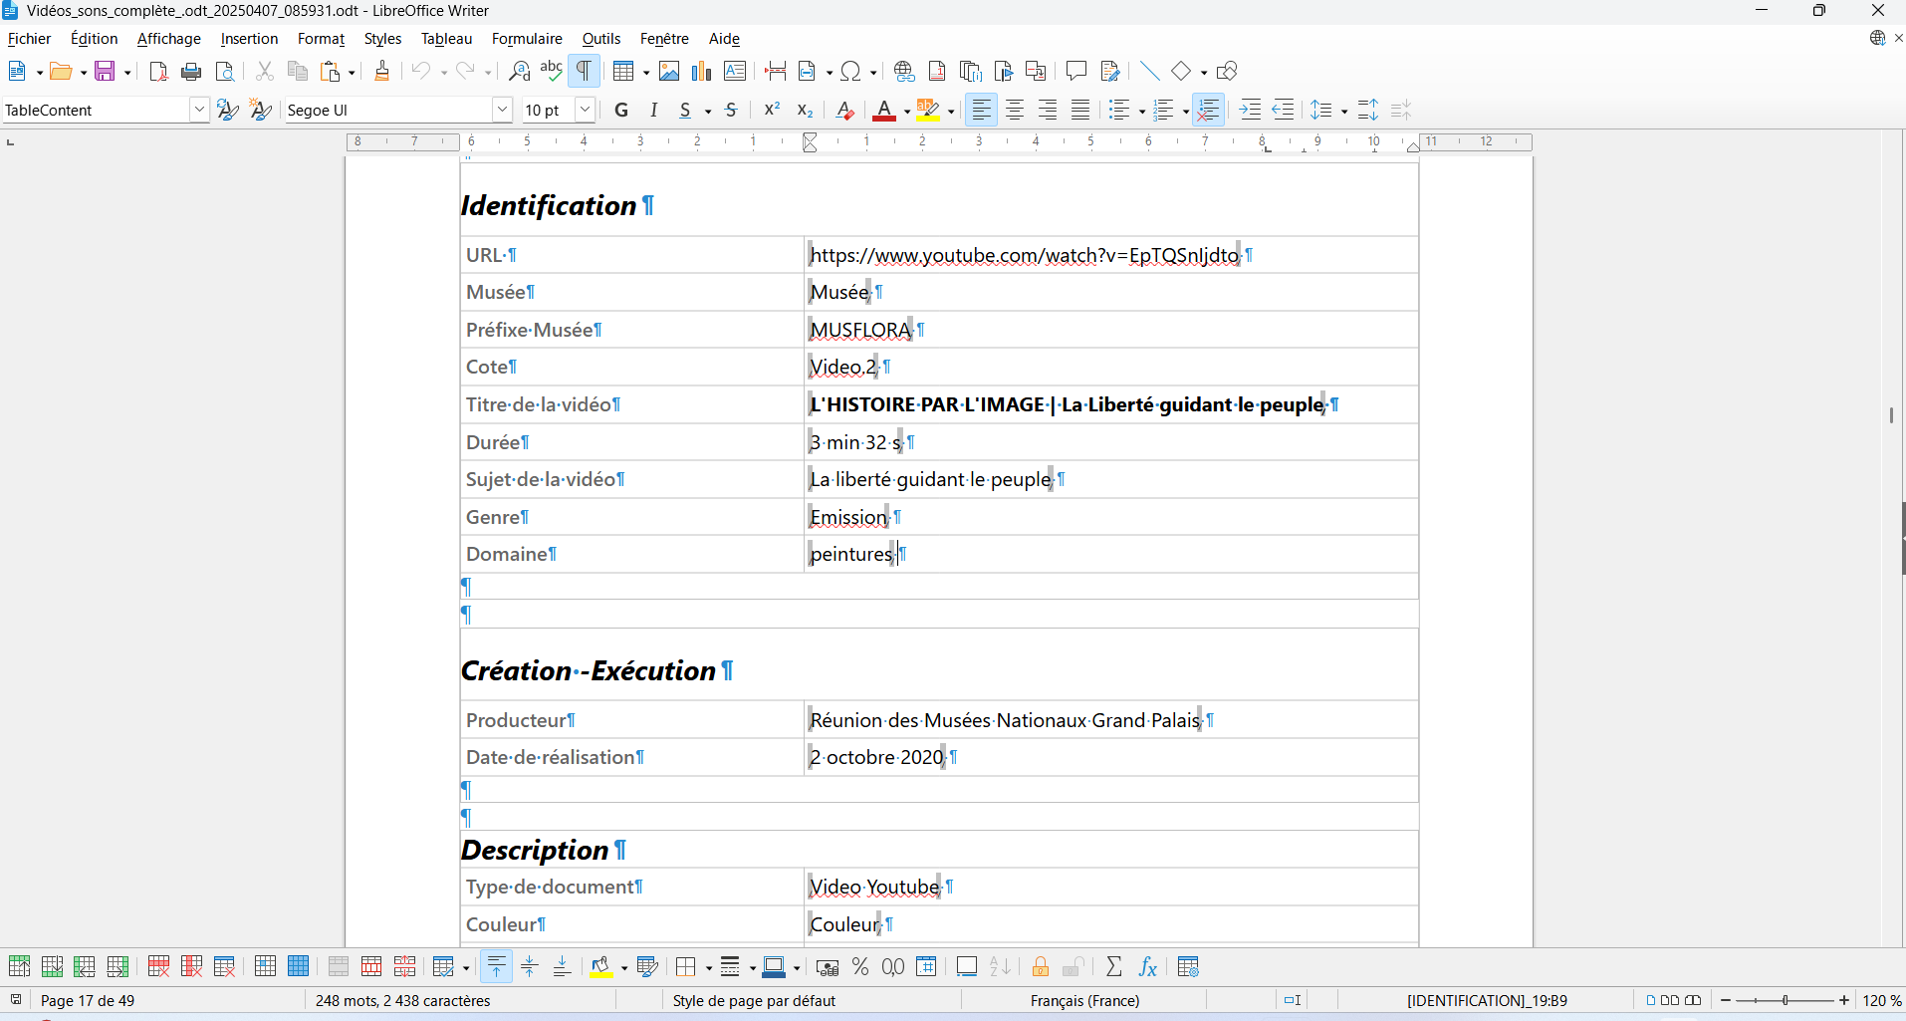The width and height of the screenshot is (1906, 1021).
Task: Open the Insertion menu
Action: coord(249,39)
